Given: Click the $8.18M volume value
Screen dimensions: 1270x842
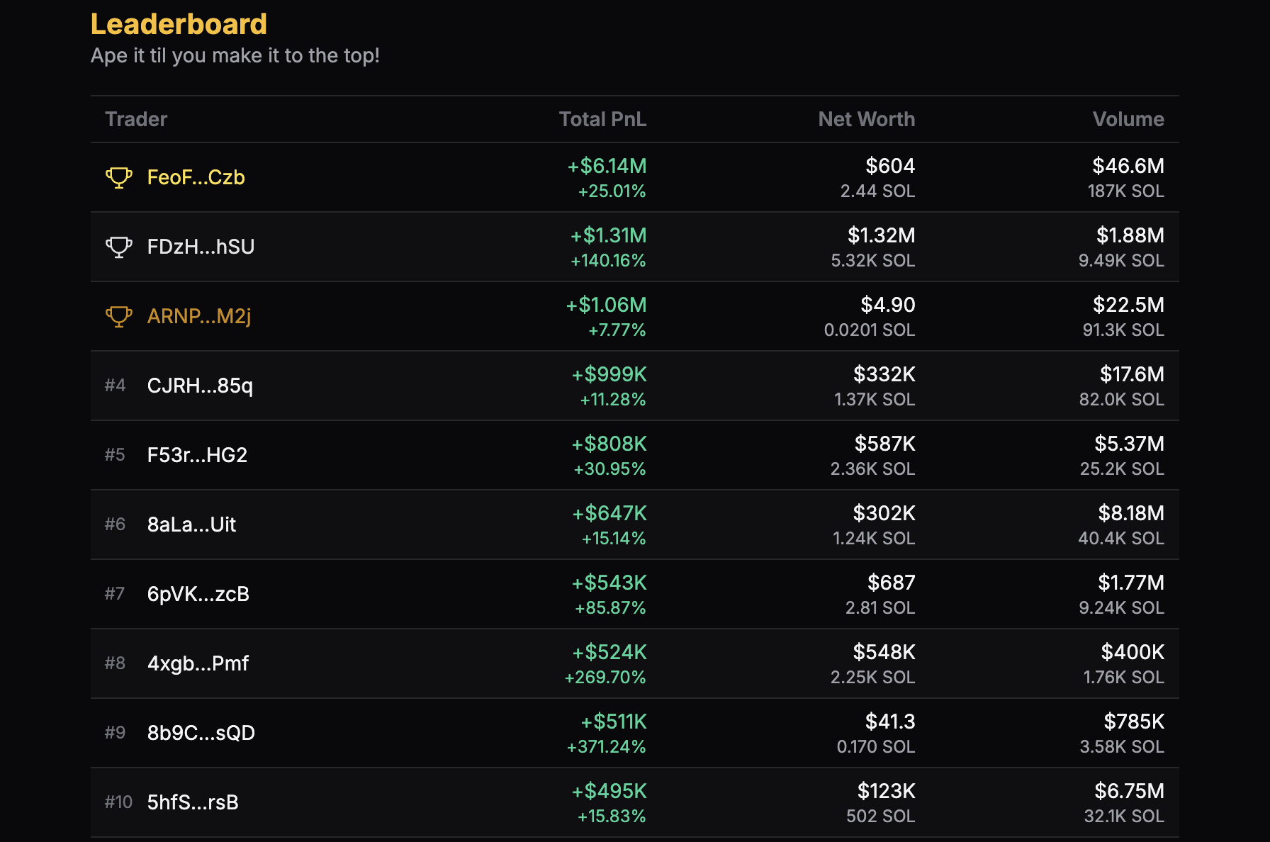Looking at the screenshot, I should [x=1131, y=513].
